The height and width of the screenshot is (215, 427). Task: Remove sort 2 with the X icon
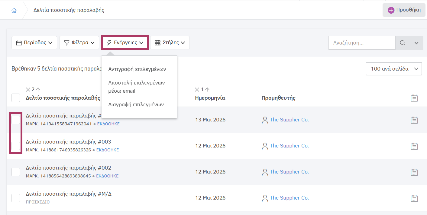coord(28,89)
